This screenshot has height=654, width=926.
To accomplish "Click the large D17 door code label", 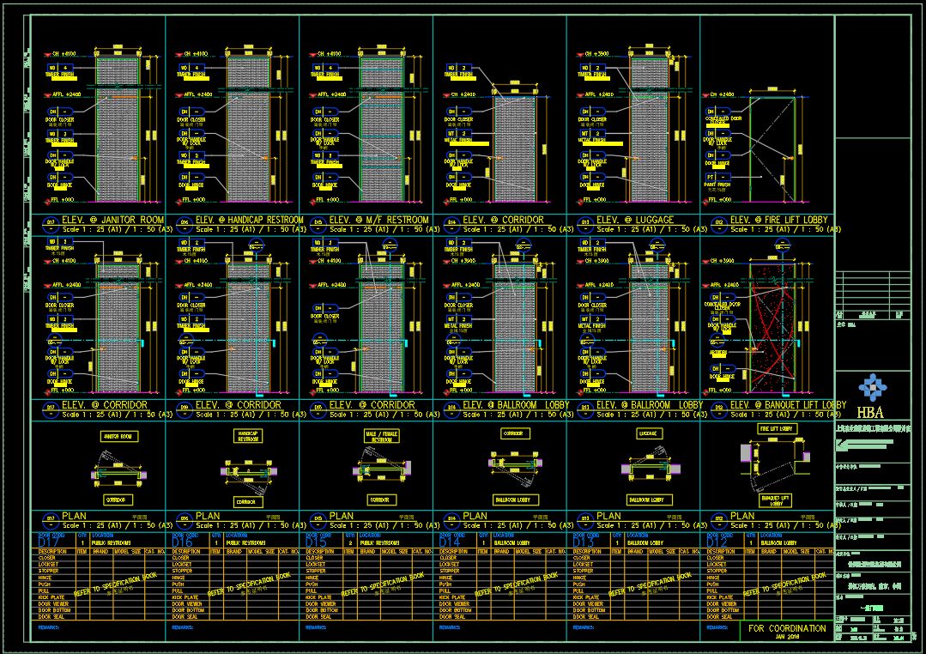I will 48,542.
